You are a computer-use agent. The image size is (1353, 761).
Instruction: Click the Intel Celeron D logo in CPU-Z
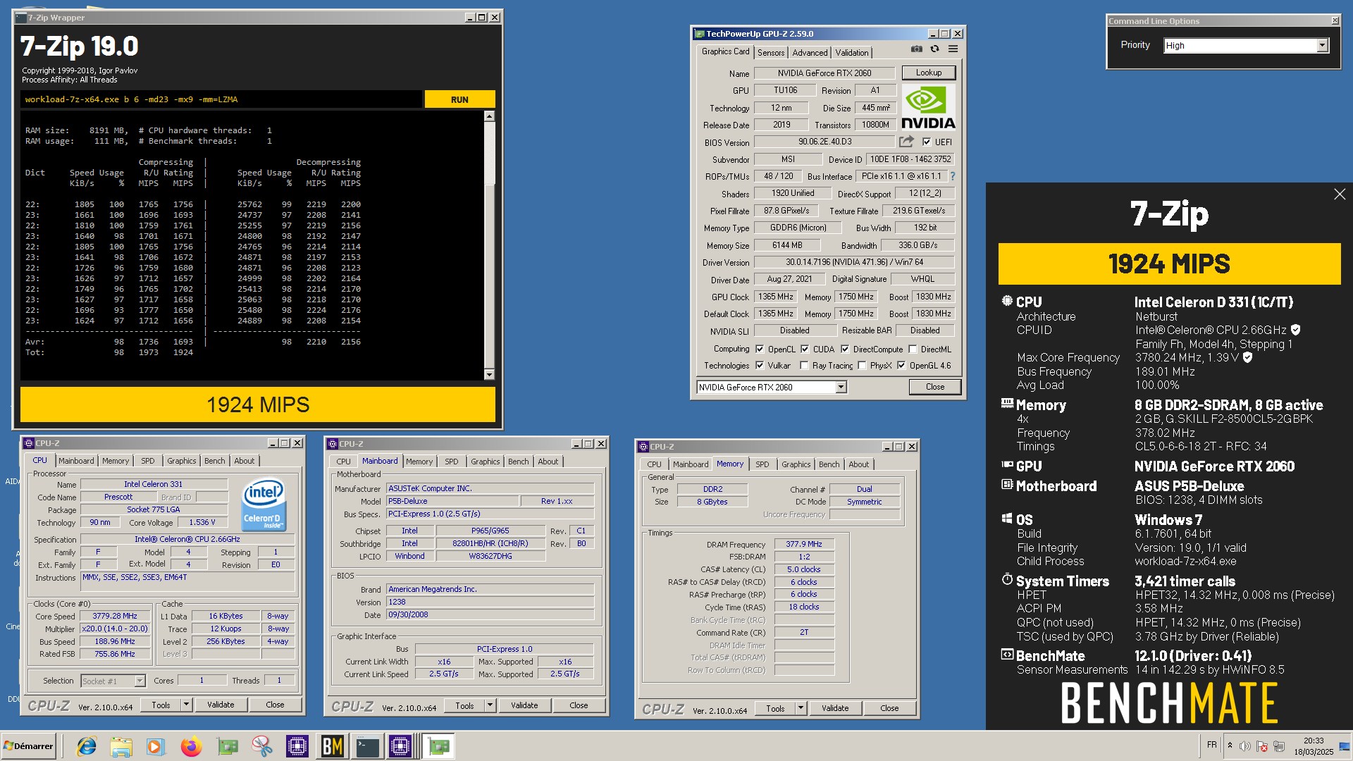tap(264, 505)
